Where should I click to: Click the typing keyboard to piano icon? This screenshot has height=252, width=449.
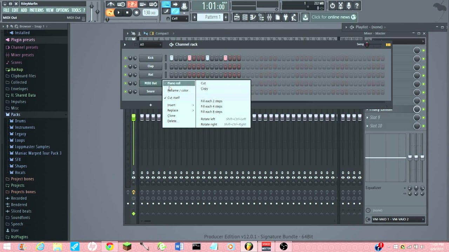[x=166, y=4]
